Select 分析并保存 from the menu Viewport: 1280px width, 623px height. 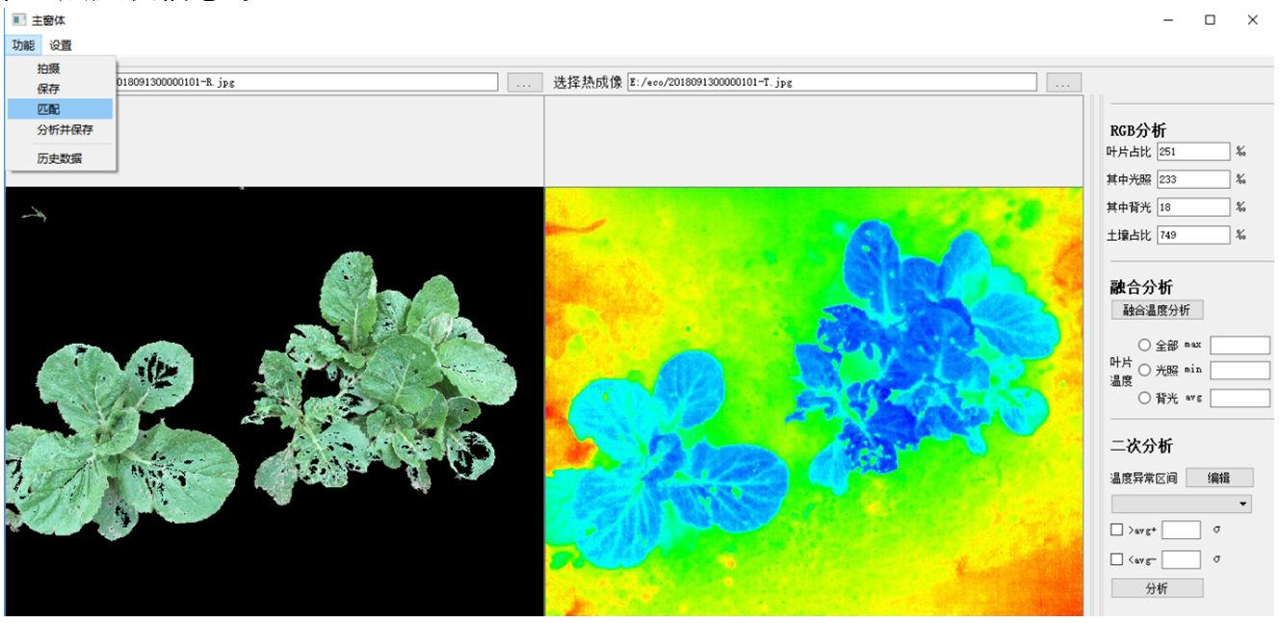pyautogui.click(x=65, y=129)
